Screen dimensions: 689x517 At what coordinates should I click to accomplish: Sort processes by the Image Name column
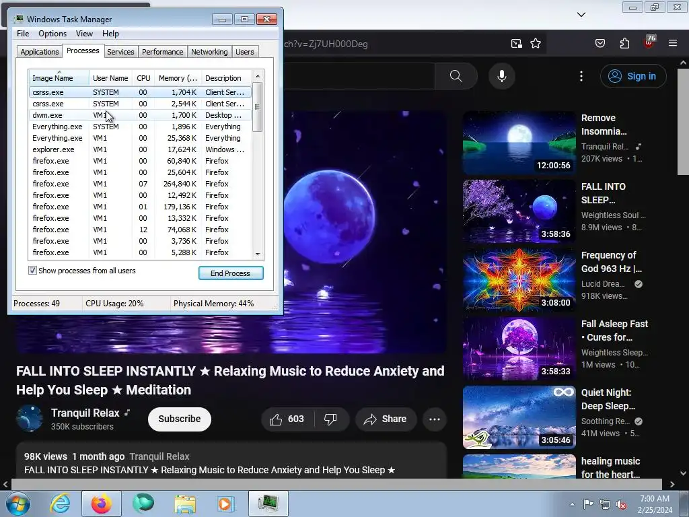[x=59, y=78]
